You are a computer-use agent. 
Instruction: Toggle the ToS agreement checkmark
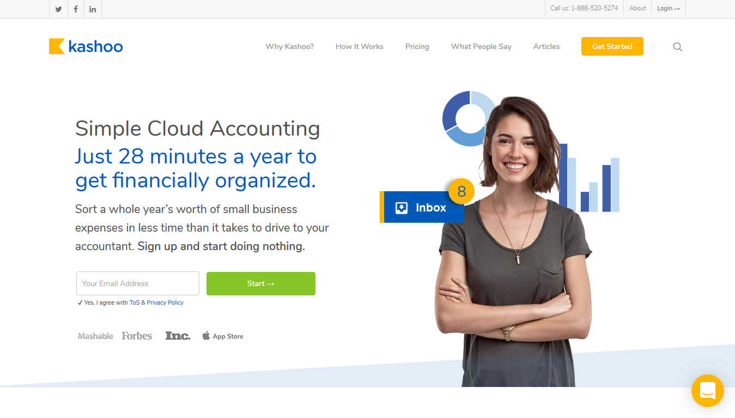(80, 302)
